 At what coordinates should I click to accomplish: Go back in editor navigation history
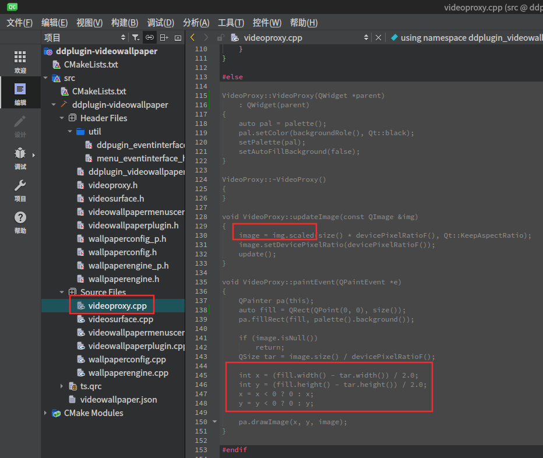[x=193, y=37]
